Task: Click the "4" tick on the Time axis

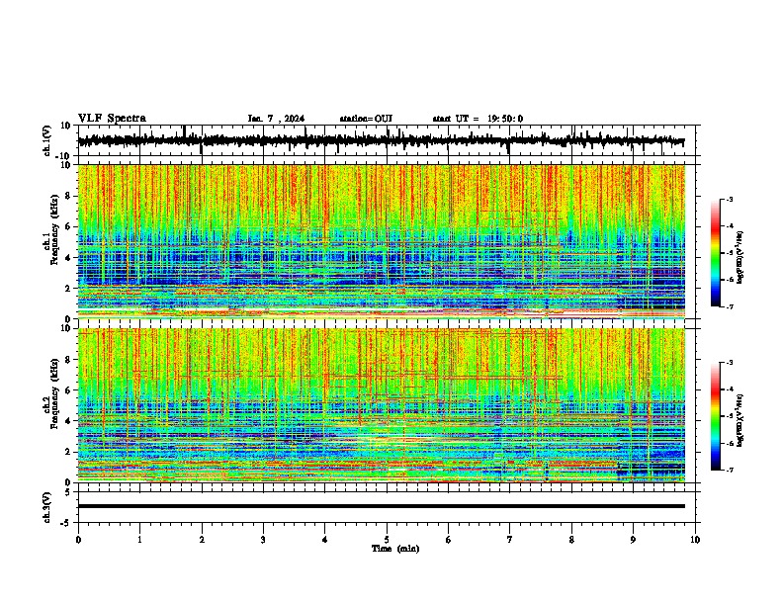Action: tap(325, 540)
